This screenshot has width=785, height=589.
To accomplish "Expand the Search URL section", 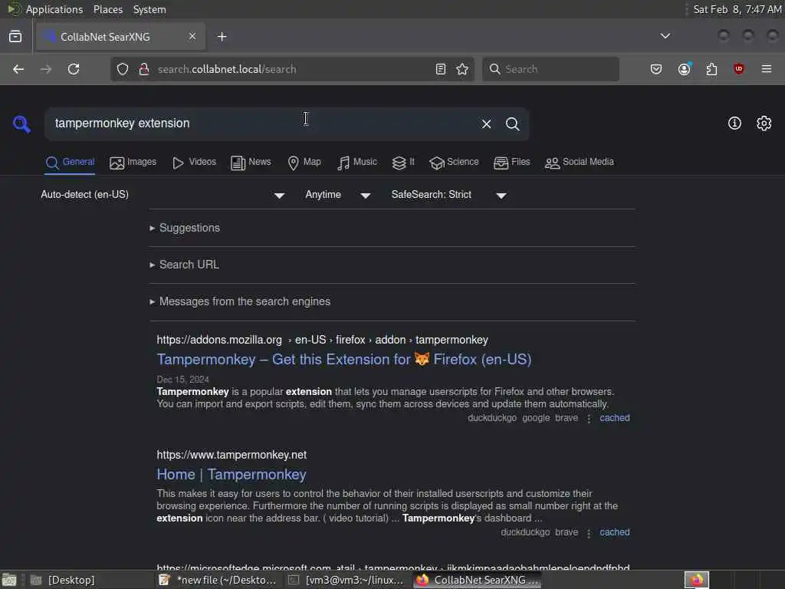I will coord(184,265).
